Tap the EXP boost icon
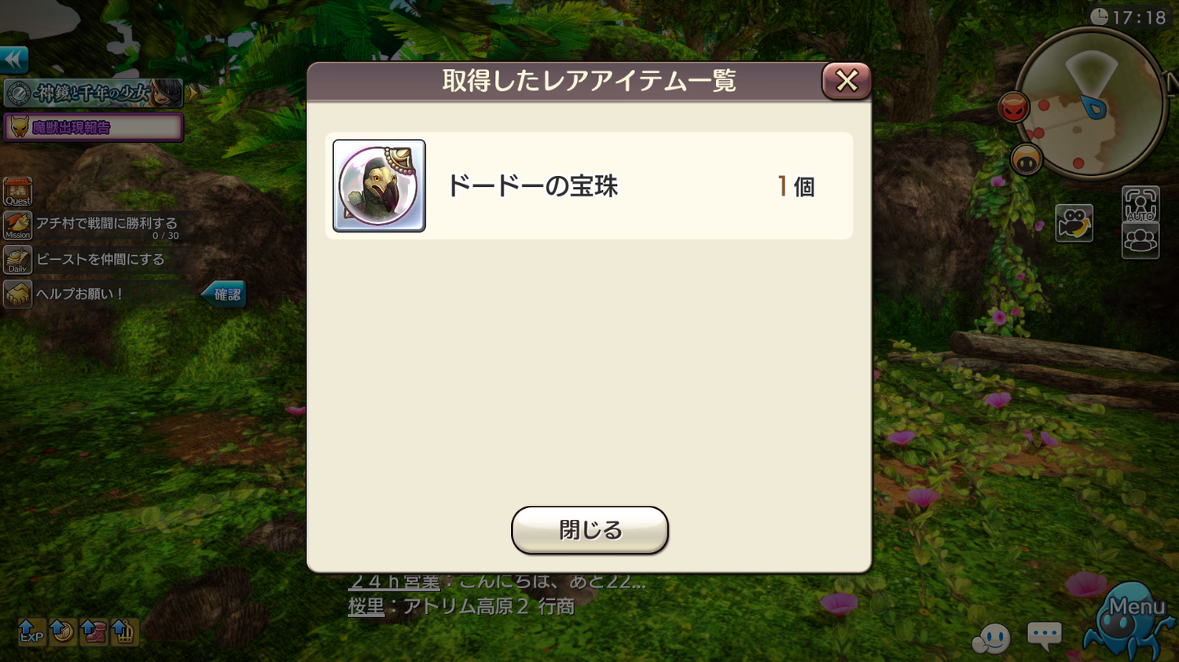The height and width of the screenshot is (662, 1179). click(31, 631)
